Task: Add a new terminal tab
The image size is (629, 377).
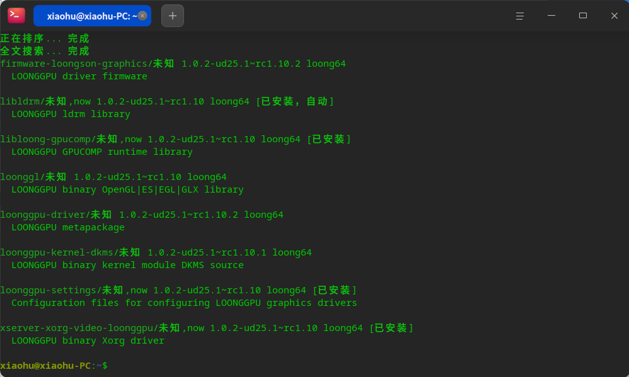Action: click(x=173, y=16)
